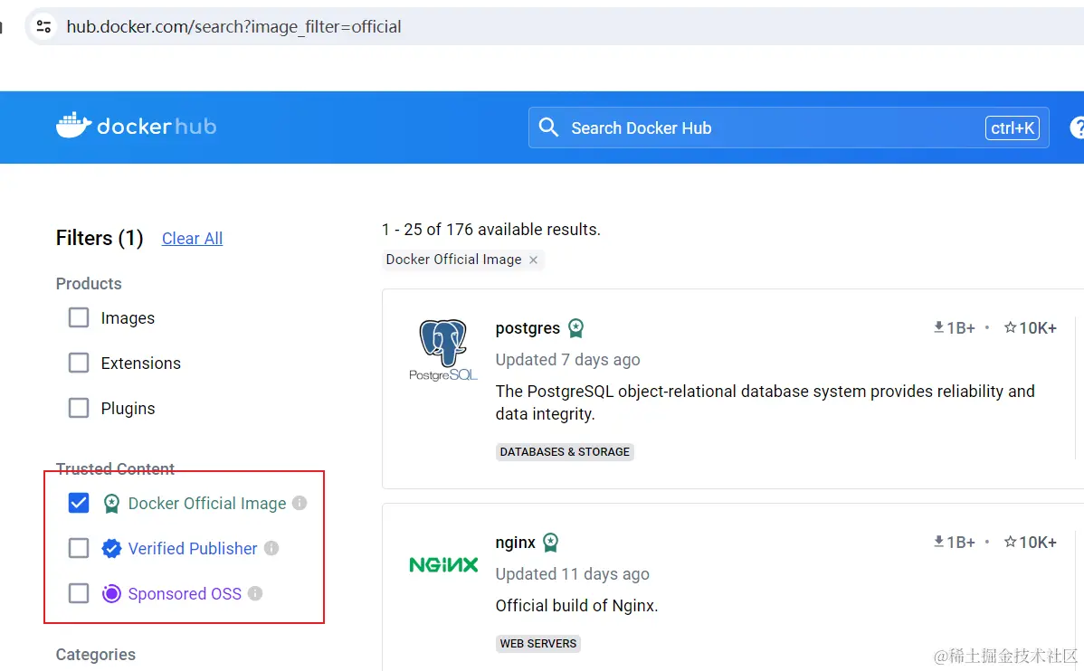Click the Categories section heading
Image resolution: width=1084 pixels, height=671 pixels.
95,655
